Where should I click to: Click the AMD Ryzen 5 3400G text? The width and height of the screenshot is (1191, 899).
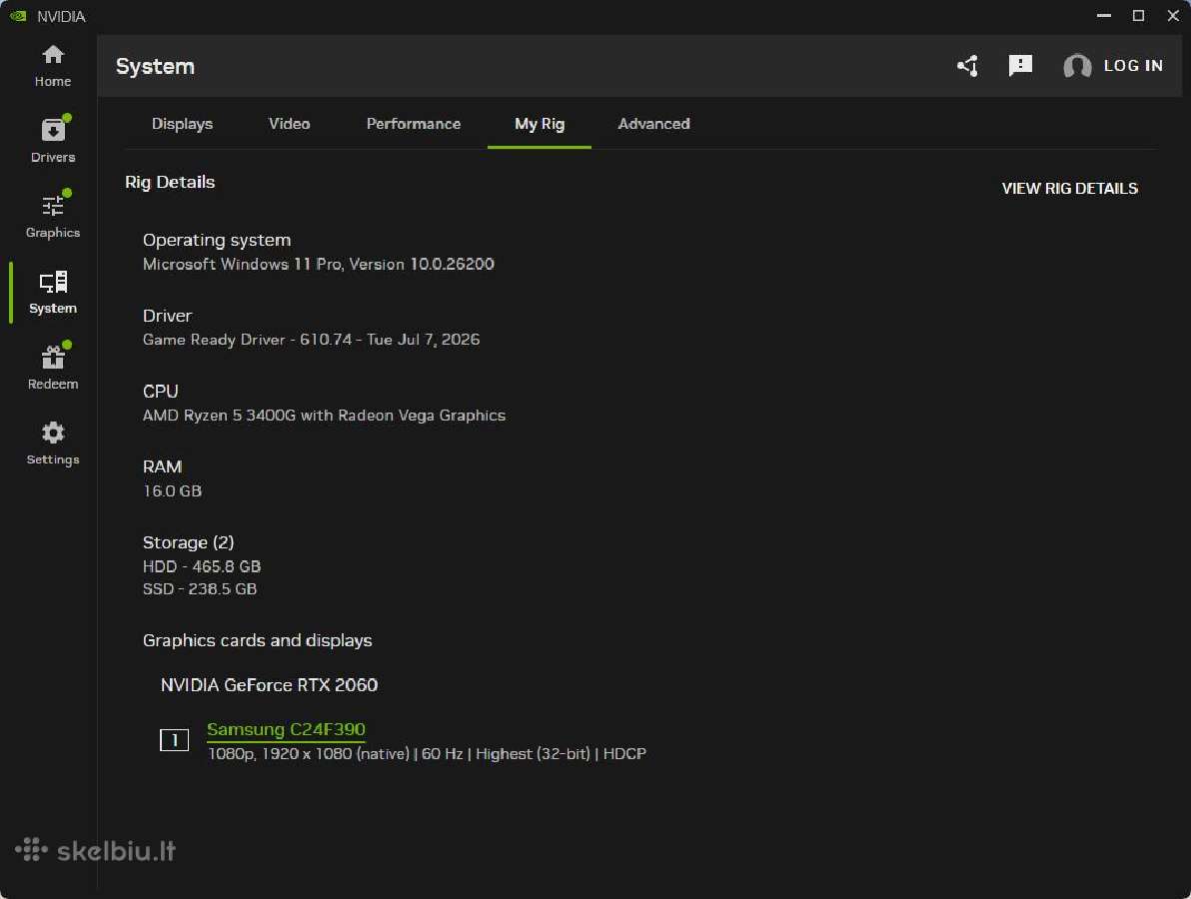pos(325,416)
